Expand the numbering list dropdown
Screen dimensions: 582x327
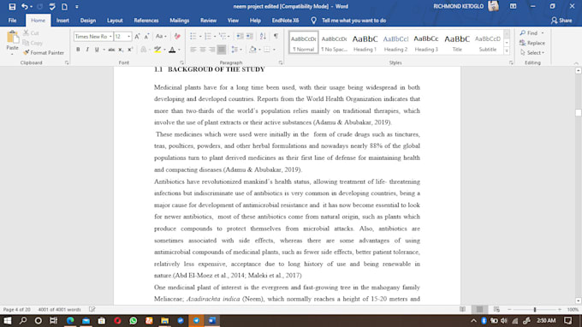tap(215, 36)
